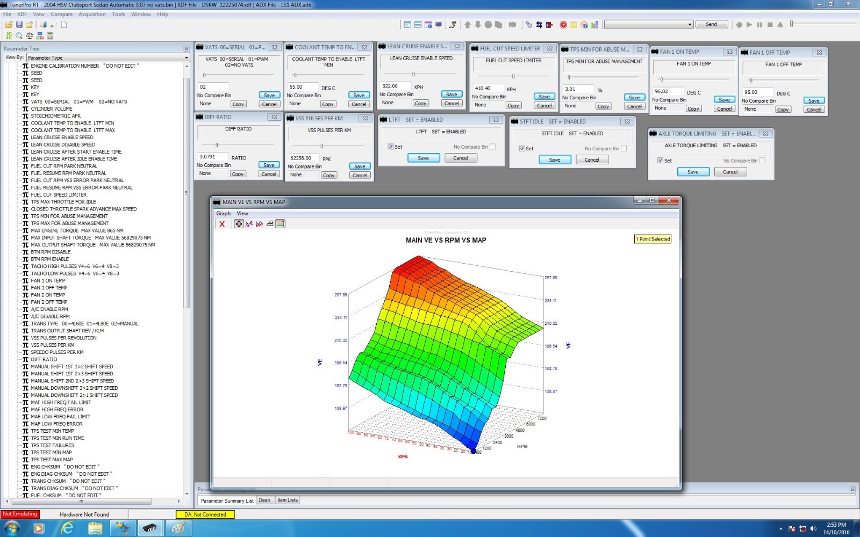Click Save in AXLE TORQUE LIMITING window
Screen dimensions: 860x537
coord(693,172)
